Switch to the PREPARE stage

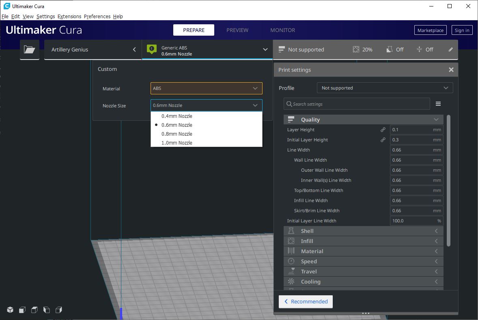[194, 30]
